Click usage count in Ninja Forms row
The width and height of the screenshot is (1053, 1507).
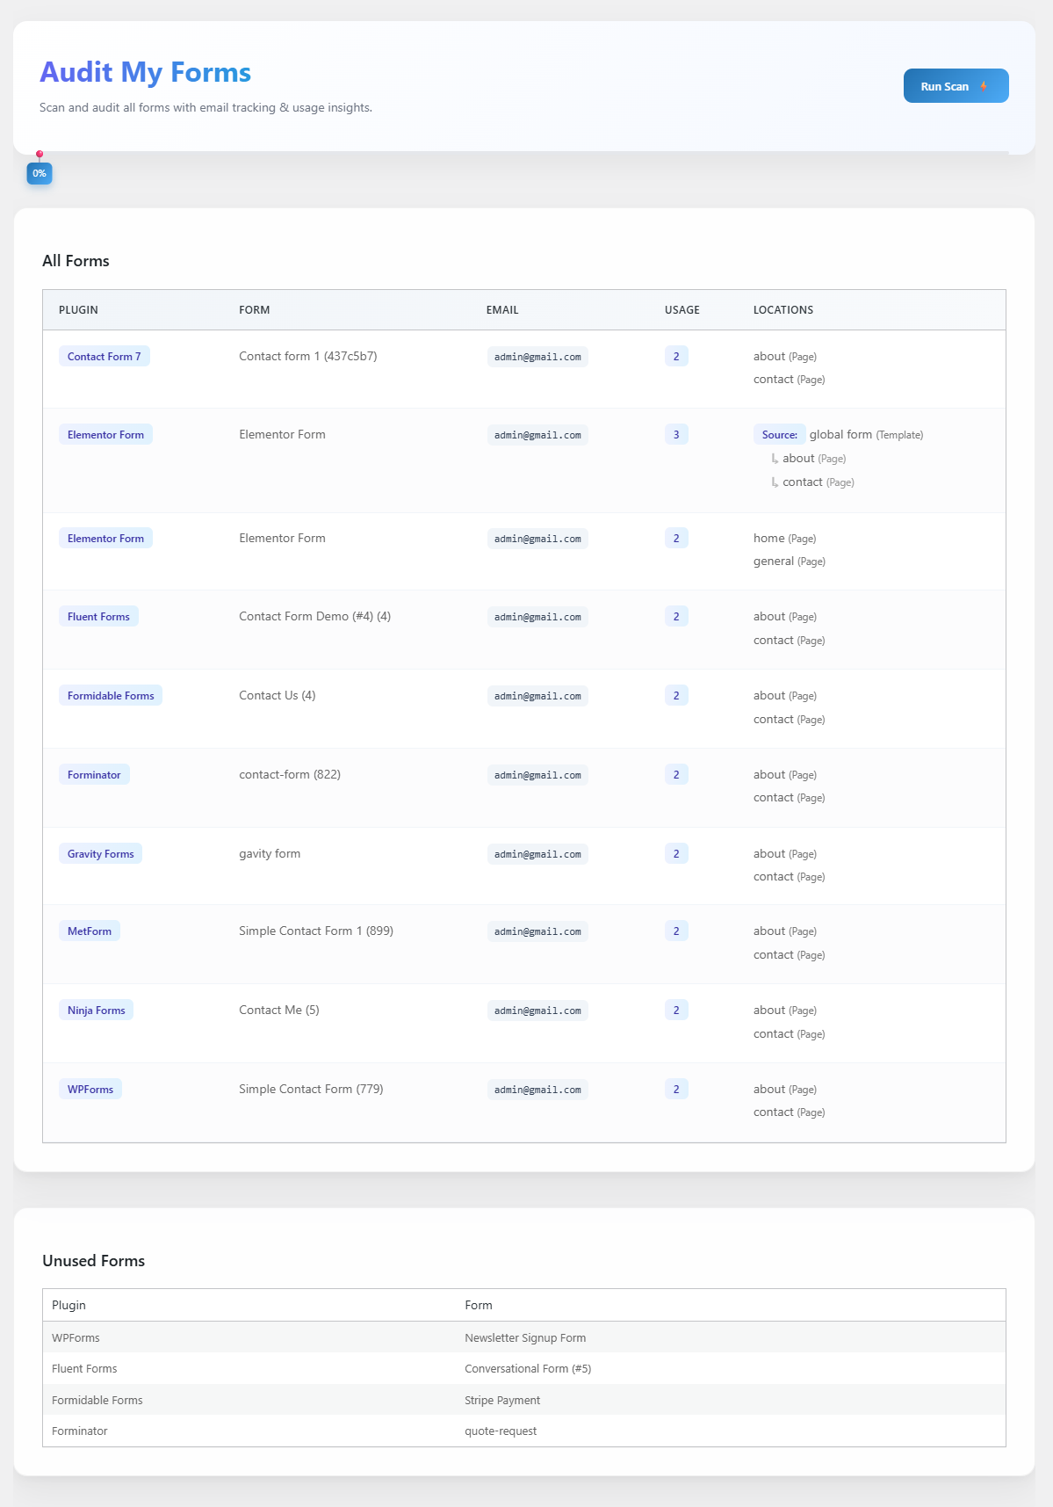(x=676, y=1010)
